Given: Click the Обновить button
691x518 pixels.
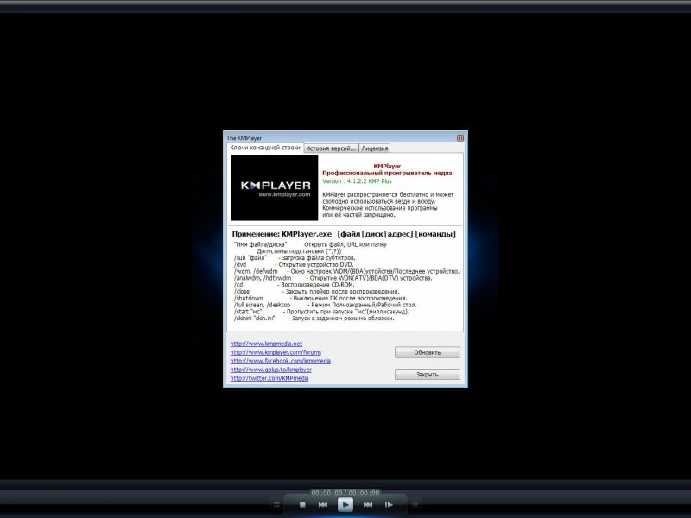Looking at the screenshot, I should (x=428, y=352).
